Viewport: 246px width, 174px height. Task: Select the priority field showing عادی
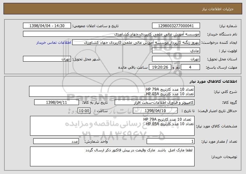(176, 51)
